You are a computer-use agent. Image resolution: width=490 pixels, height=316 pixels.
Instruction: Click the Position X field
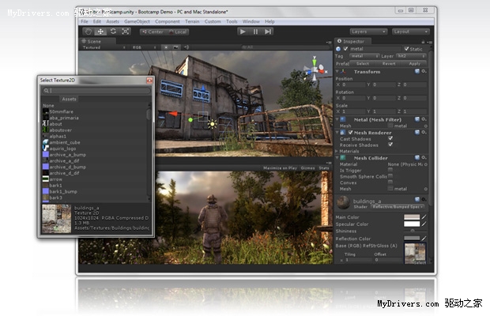pos(353,85)
